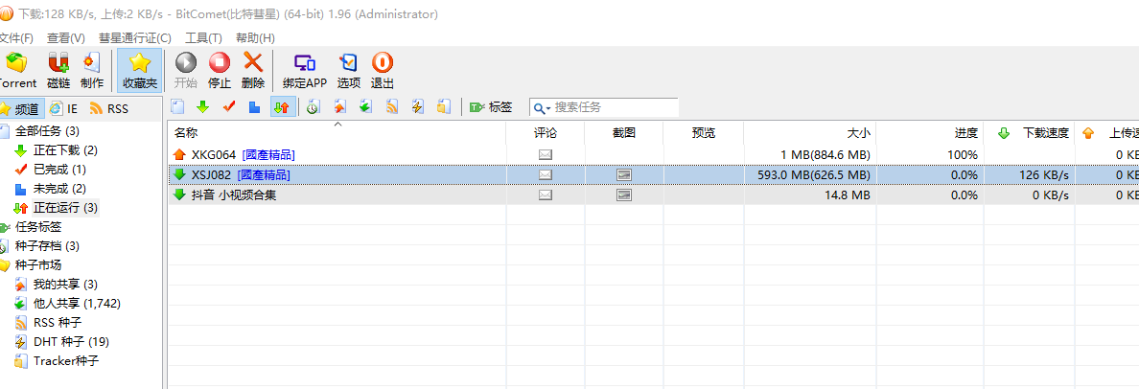The height and width of the screenshot is (389, 1139).
Task: Select 正在运行 (3) in sidebar
Action: pyautogui.click(x=65, y=208)
